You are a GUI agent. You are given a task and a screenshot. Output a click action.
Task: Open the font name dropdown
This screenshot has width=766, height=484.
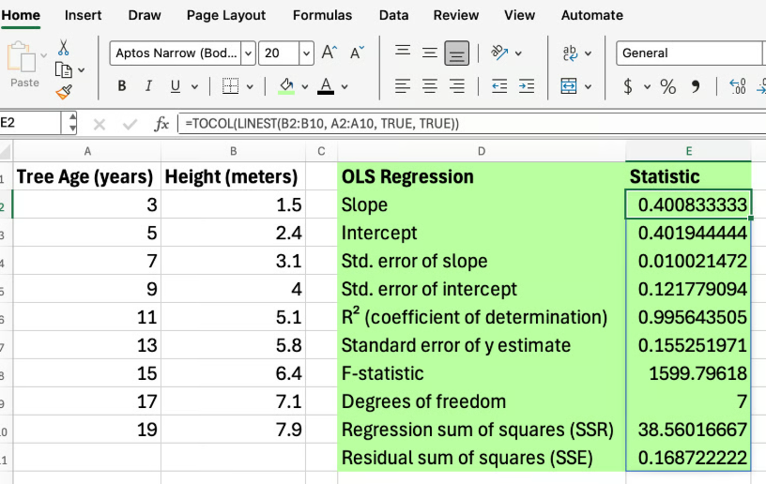(x=248, y=53)
